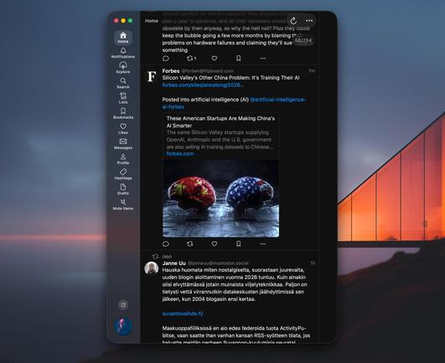Open Mute Items in the sidebar
This screenshot has height=363, width=445.
(x=123, y=205)
